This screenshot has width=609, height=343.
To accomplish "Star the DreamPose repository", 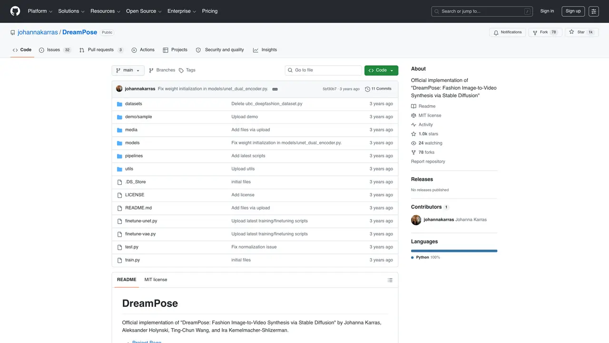I will [581, 32].
